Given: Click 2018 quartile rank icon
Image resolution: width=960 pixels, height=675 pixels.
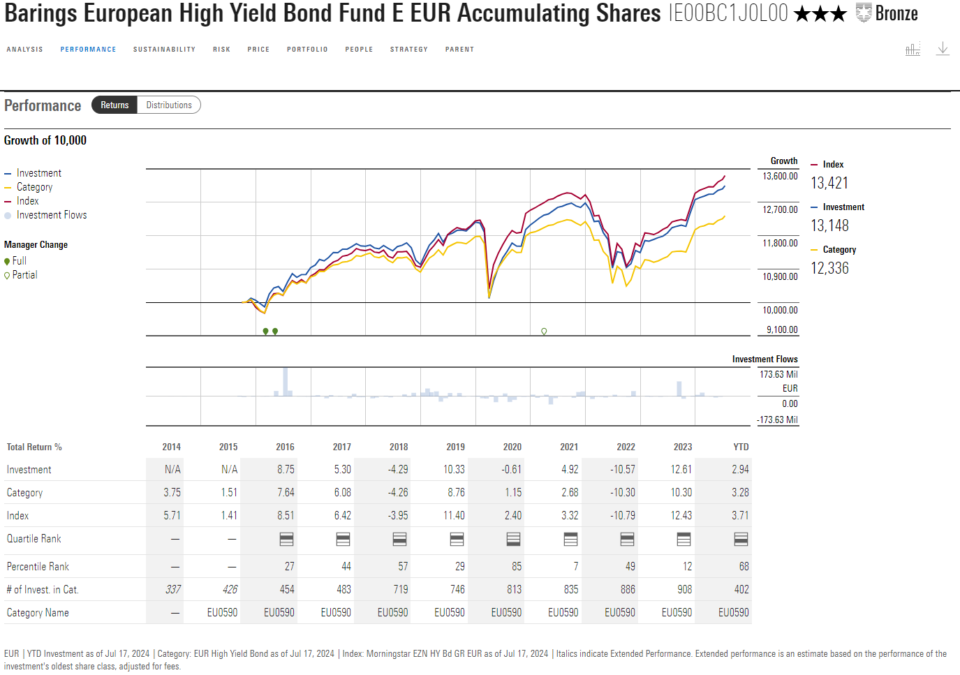Looking at the screenshot, I should click(x=399, y=539).
